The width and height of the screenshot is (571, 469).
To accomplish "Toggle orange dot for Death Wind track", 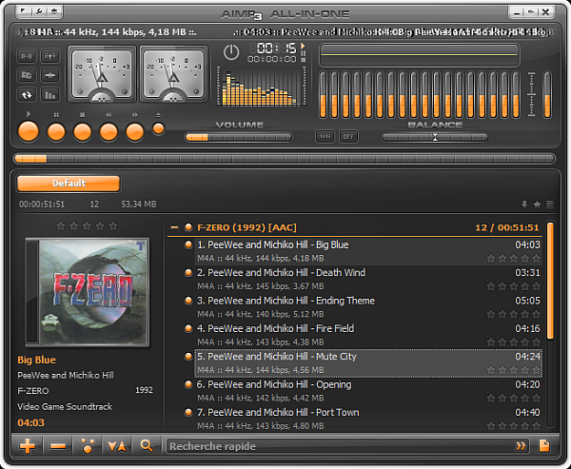I will coord(188,272).
